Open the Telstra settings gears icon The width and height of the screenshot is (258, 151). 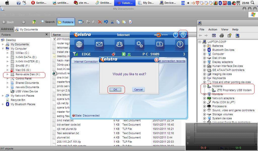tap(140, 44)
